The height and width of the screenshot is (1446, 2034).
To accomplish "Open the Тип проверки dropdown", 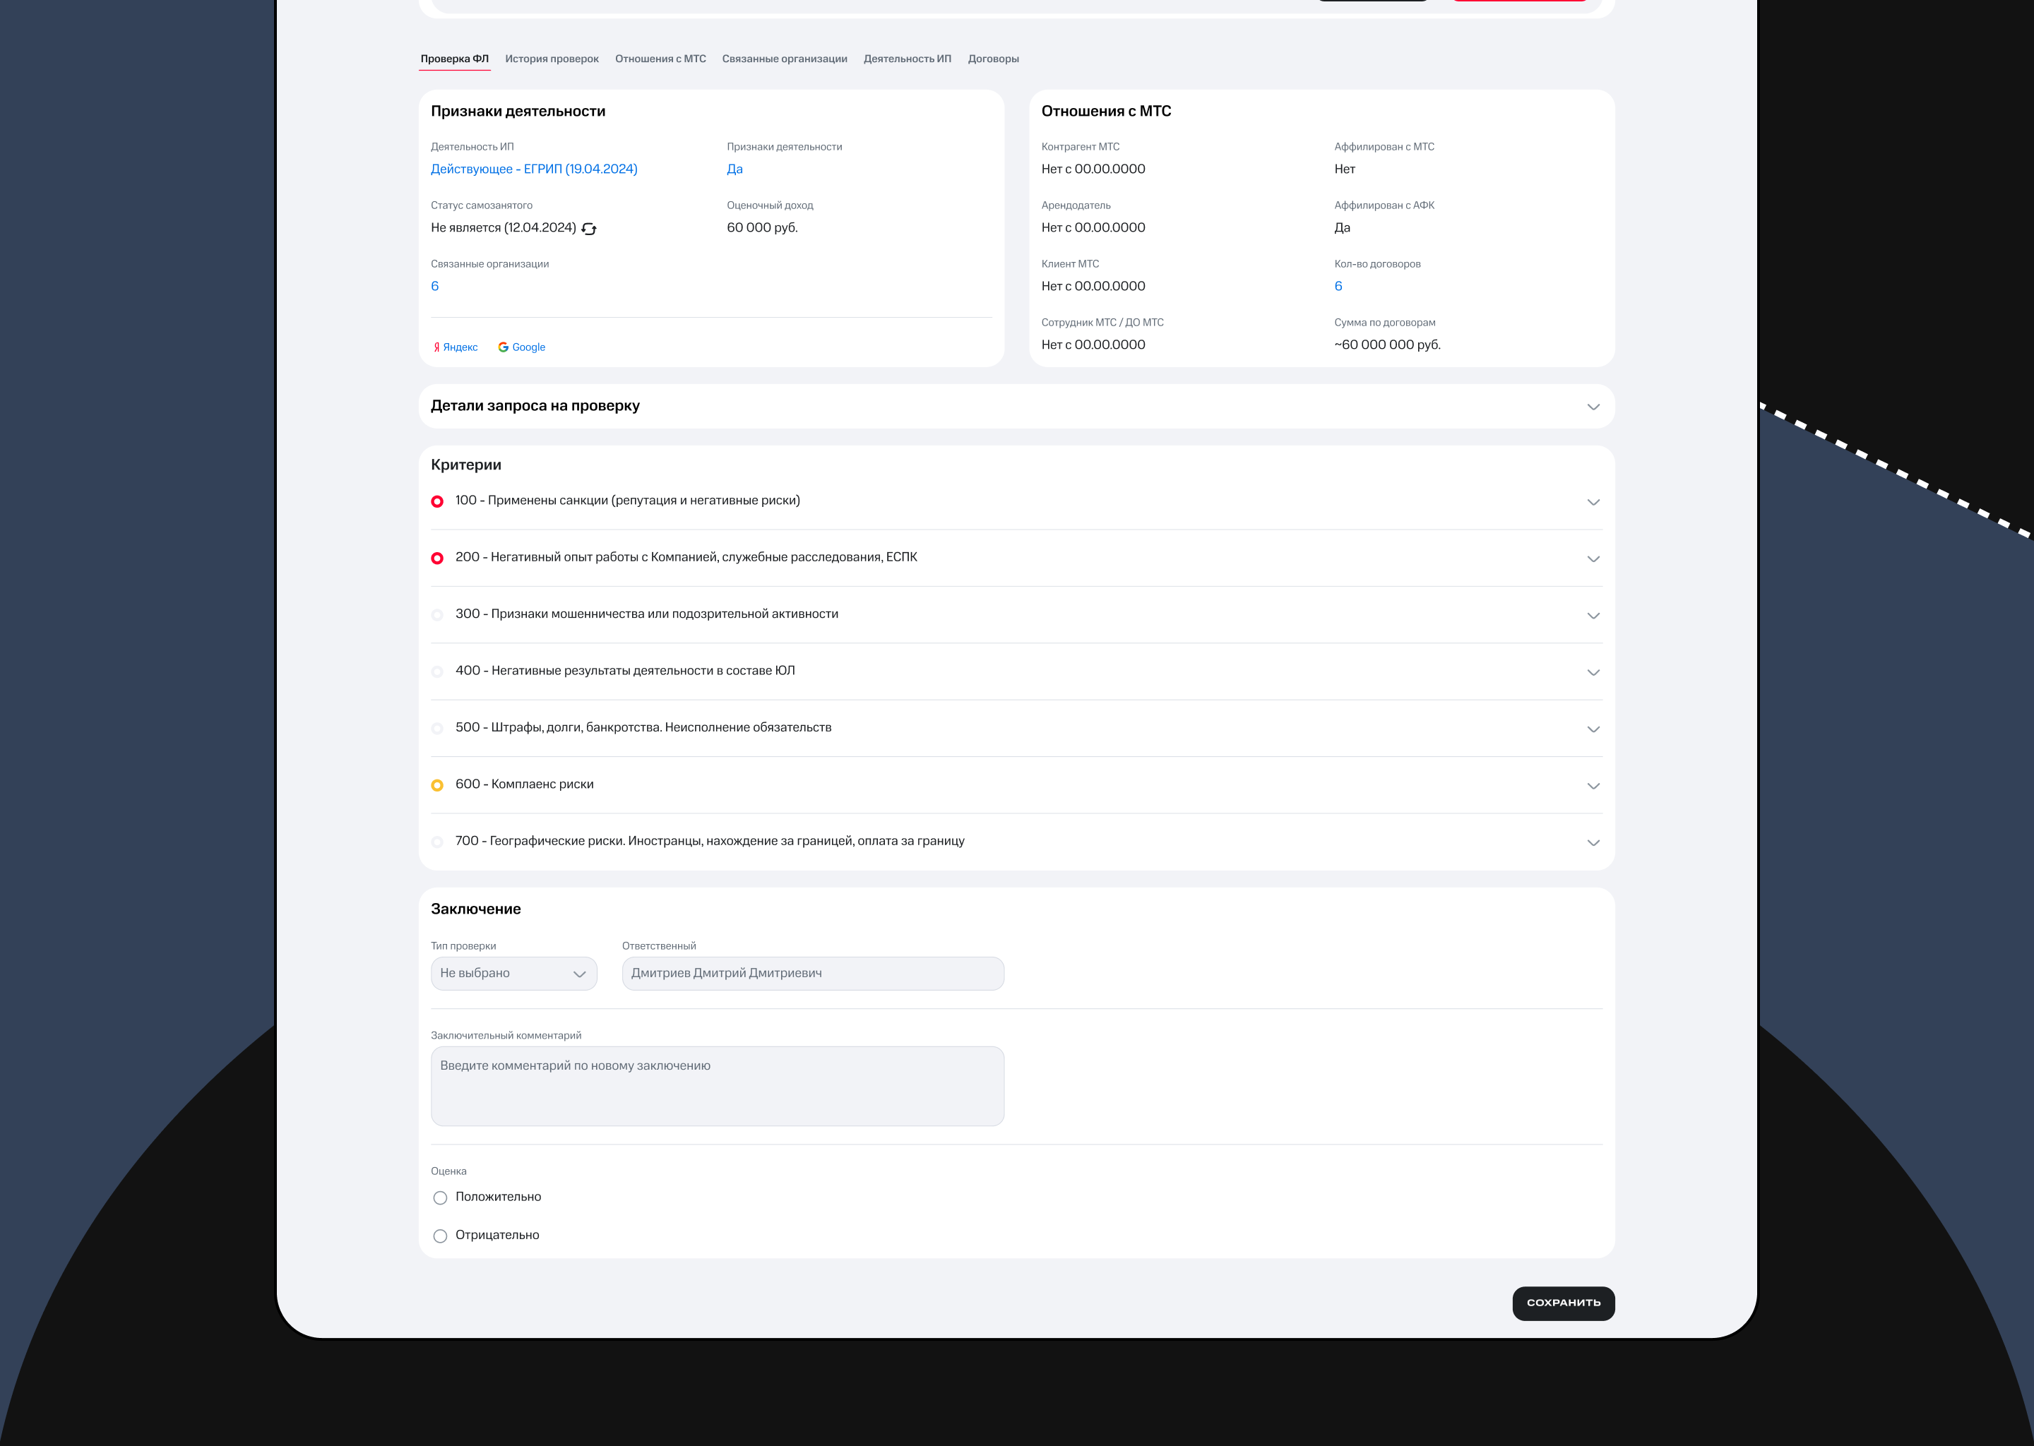I will [x=514, y=973].
